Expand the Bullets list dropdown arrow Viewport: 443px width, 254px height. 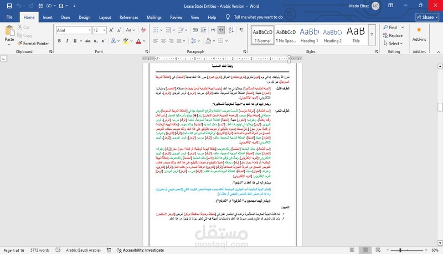pos(161,30)
